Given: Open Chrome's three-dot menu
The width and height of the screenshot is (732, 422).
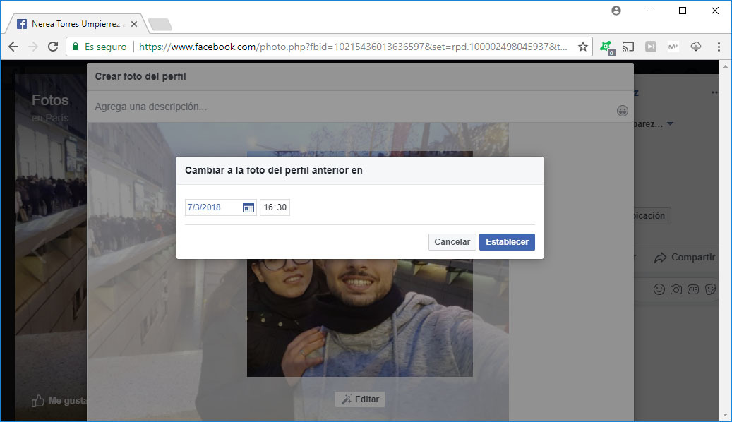Looking at the screenshot, I should point(719,47).
